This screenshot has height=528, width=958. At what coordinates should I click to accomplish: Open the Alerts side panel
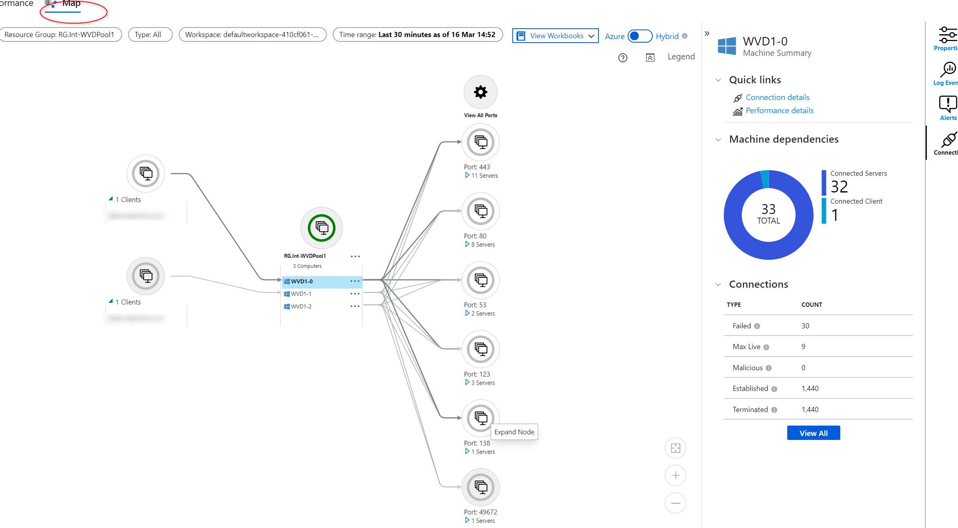coord(947,108)
